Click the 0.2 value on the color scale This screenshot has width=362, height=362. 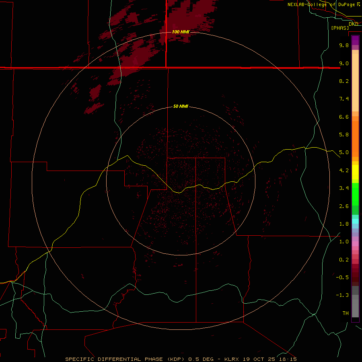pos(344,260)
